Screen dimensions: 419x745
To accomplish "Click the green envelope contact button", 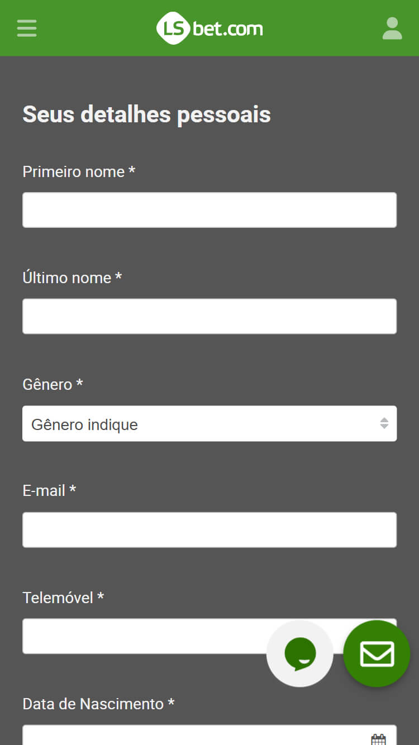I will 377,653.
